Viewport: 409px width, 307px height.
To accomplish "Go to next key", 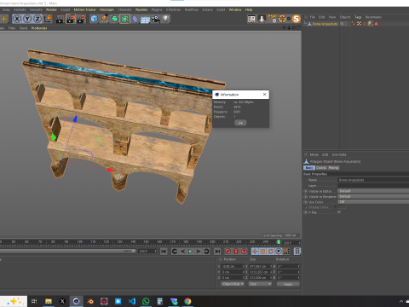I will (206, 252).
